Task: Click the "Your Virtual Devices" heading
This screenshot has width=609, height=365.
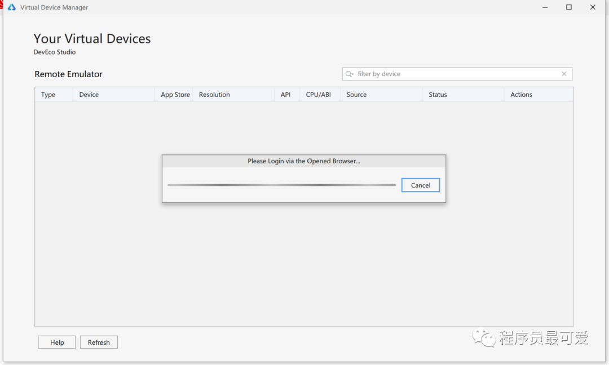Action: (92, 38)
